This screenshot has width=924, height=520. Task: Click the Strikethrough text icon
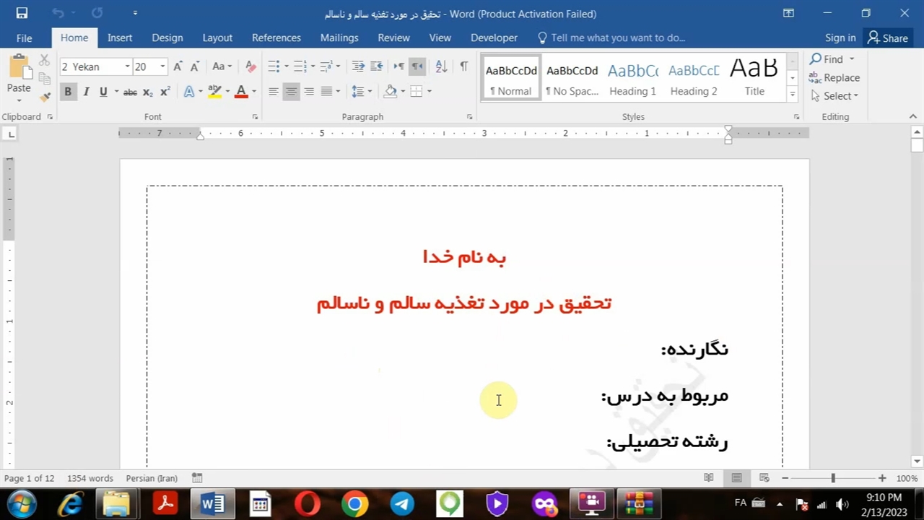(x=130, y=92)
